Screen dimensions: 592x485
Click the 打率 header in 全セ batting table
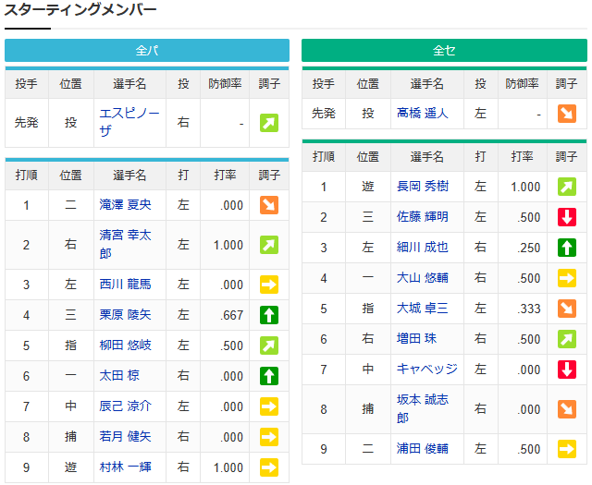(x=522, y=157)
